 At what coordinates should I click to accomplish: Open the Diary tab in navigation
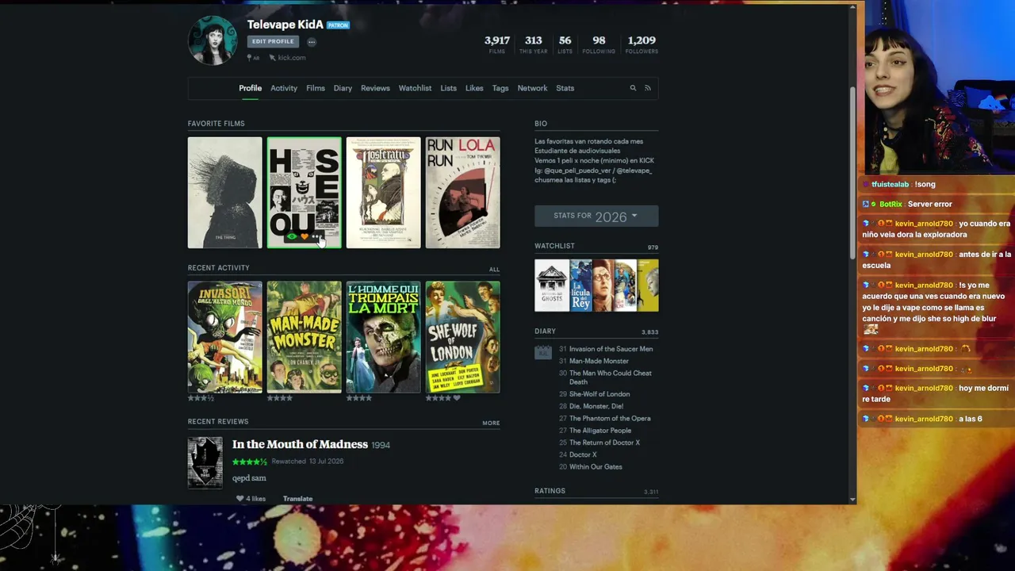[x=343, y=88]
